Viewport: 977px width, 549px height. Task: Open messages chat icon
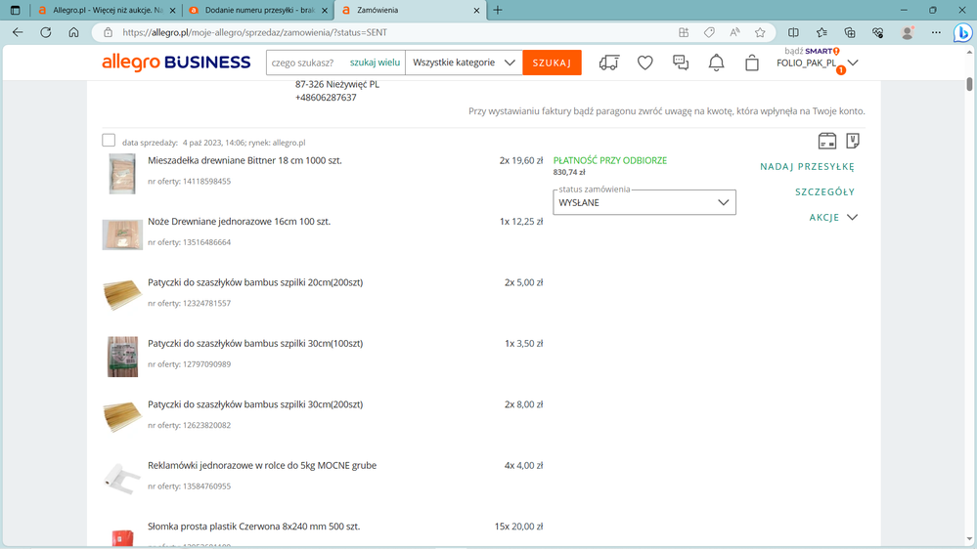[681, 63]
